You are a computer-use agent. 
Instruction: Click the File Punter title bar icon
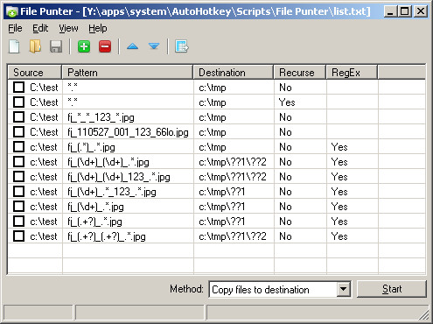(x=12, y=12)
